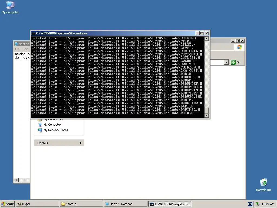The width and height of the screenshot is (277, 208).
Task: Select My Computer icon in Explorer sidebar
Action: tap(40, 125)
